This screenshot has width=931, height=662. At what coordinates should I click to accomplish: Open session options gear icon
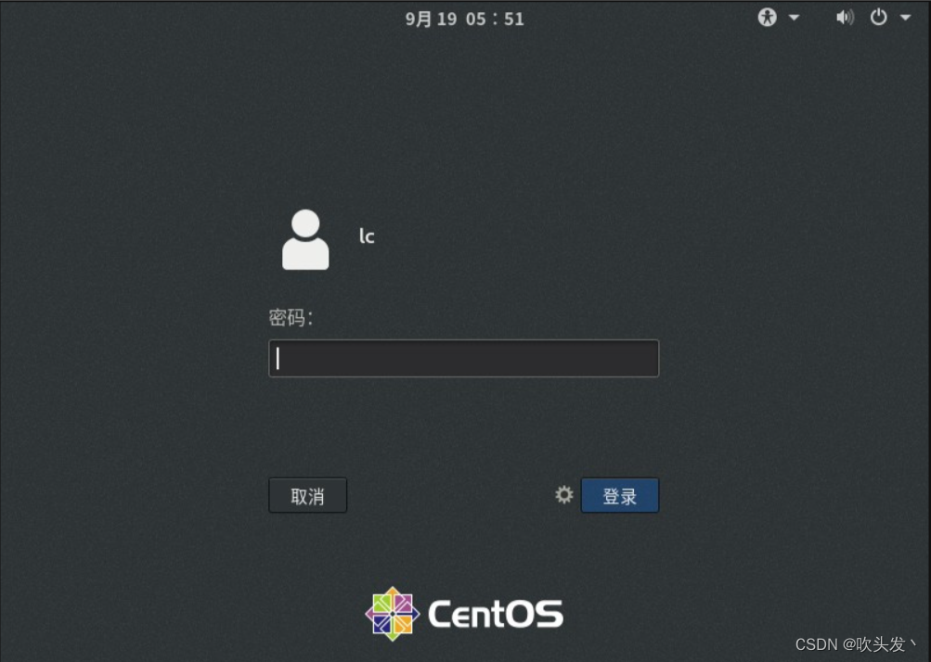tap(564, 495)
